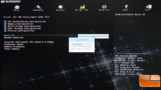Open the Advanced wrench icon
The width and height of the screenshot is (161, 90).
tap(38, 7)
